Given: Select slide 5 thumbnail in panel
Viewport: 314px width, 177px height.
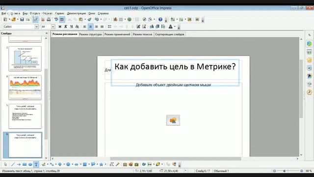Looking at the screenshot, I should click(25, 116).
